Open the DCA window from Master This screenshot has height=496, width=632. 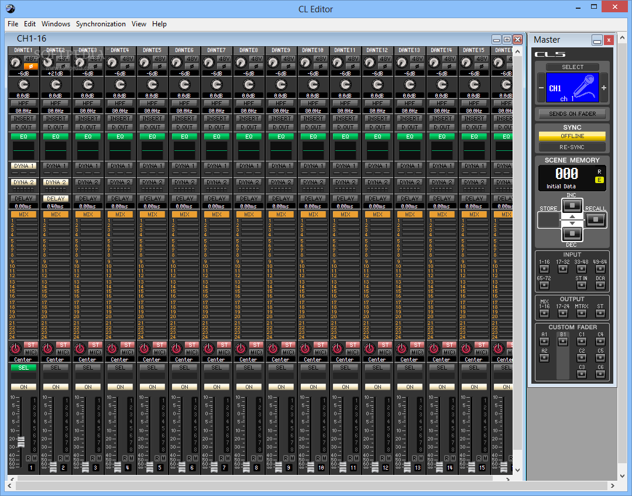(600, 285)
